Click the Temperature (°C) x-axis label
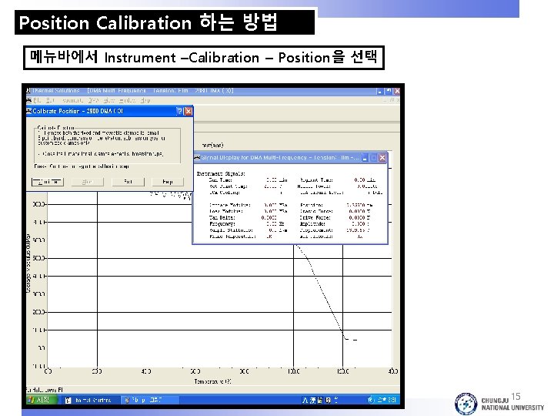Screen dimensions: 554x416 (212, 381)
